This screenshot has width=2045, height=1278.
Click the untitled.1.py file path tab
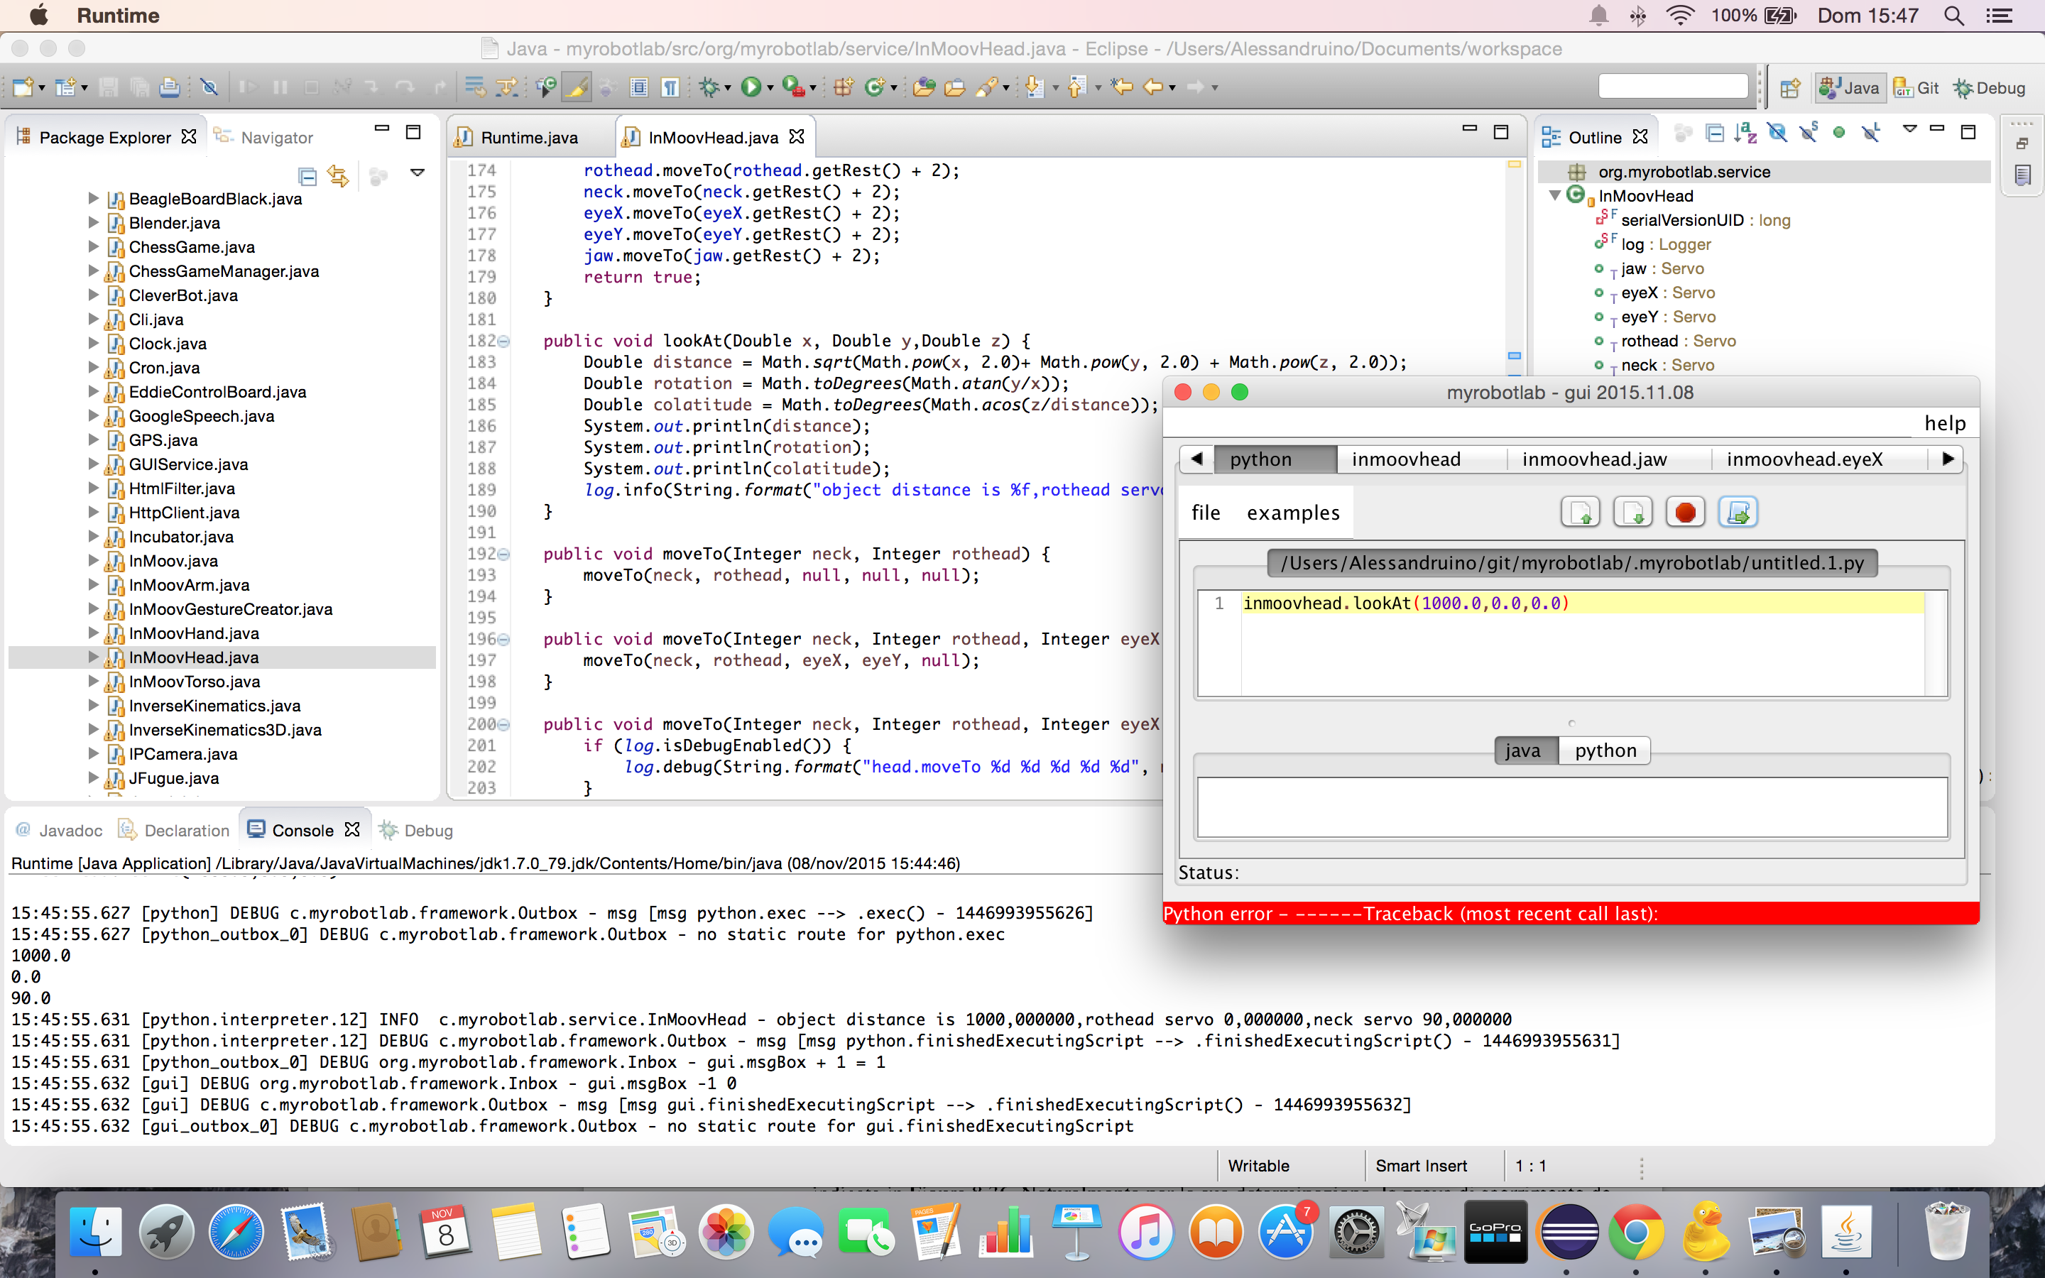[x=1572, y=563]
